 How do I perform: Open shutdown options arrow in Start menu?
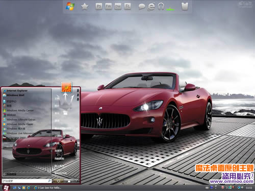coord(76,181)
